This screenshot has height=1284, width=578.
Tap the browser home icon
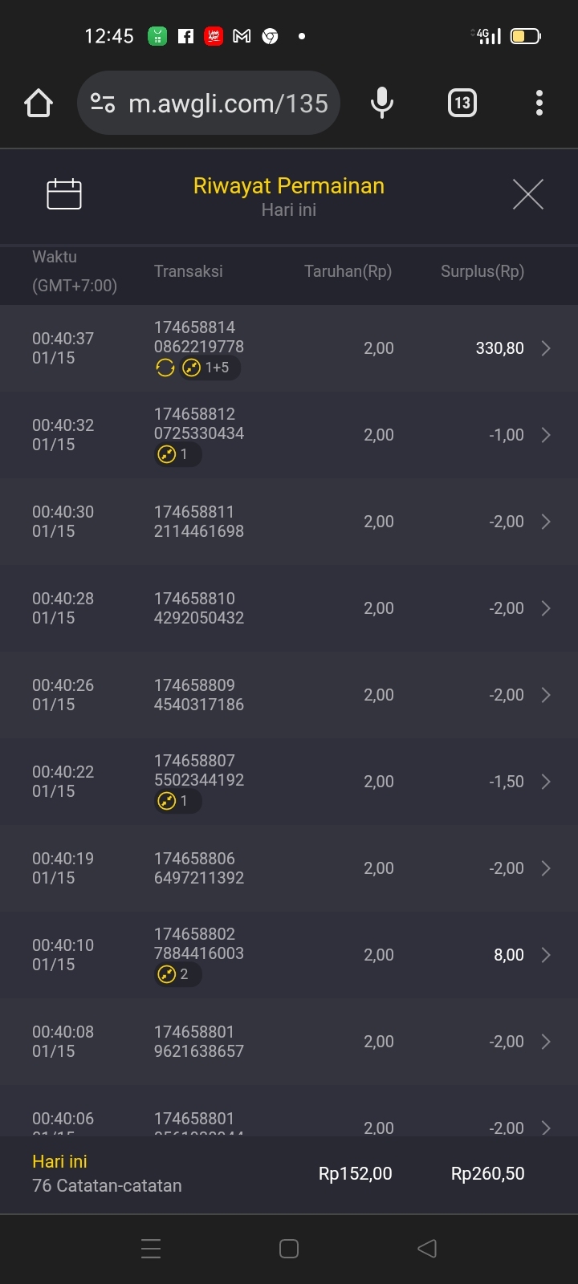click(x=39, y=104)
